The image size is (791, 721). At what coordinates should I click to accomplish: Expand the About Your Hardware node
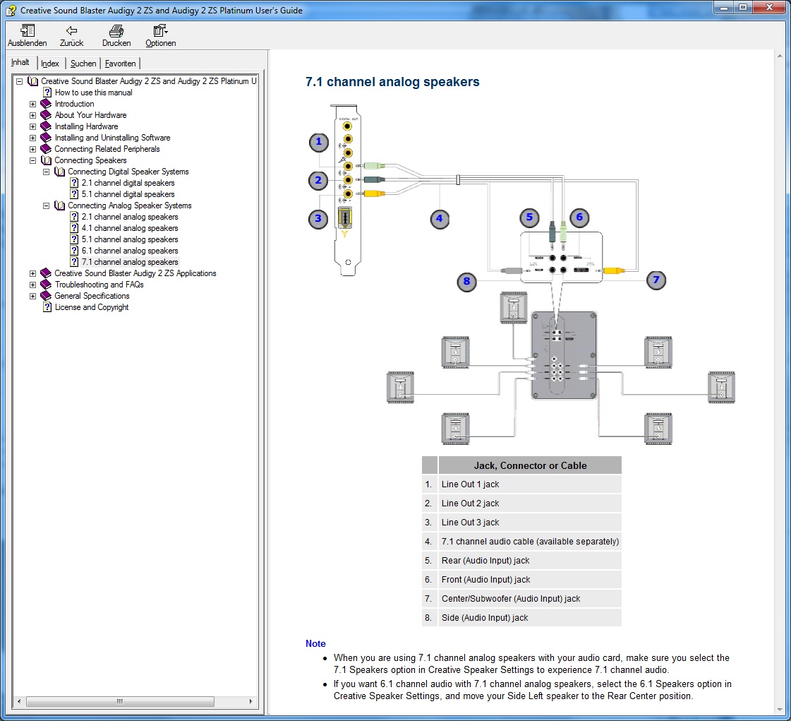click(32, 115)
